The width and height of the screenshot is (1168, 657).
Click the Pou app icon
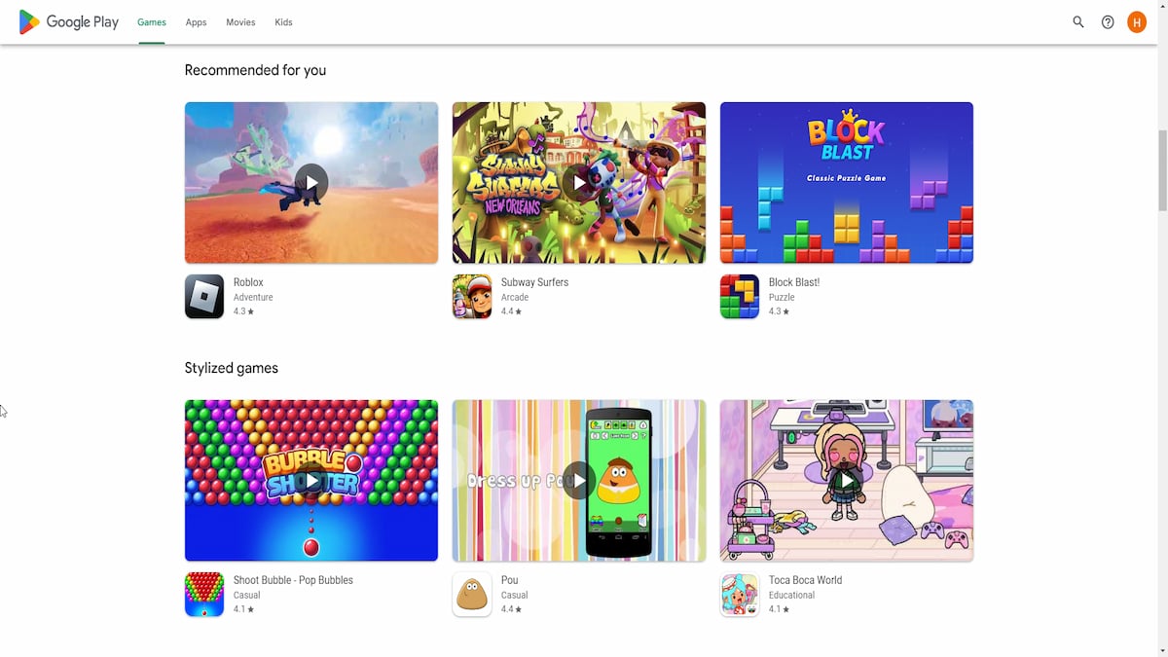click(472, 595)
